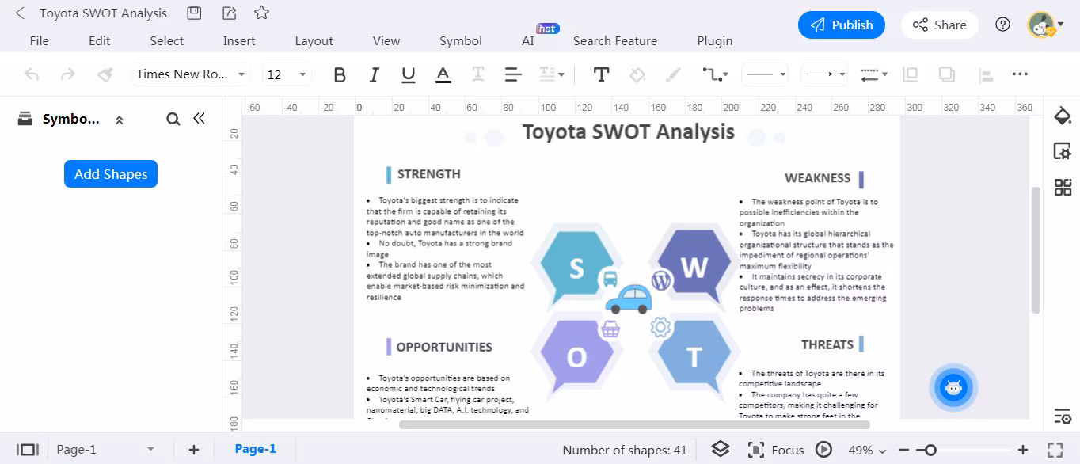Image resolution: width=1080 pixels, height=464 pixels.
Task: Click the Add Shapes button
Action: (x=111, y=174)
